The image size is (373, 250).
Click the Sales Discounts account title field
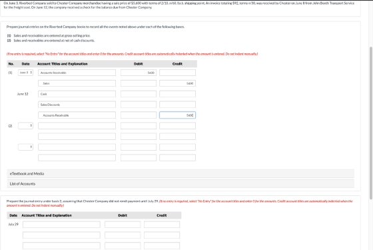pyautogui.click(x=77, y=105)
